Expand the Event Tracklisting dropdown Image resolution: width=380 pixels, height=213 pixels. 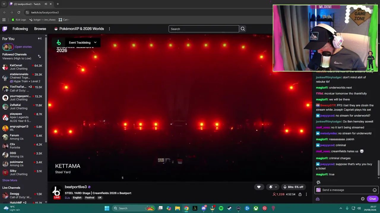tap(83, 43)
